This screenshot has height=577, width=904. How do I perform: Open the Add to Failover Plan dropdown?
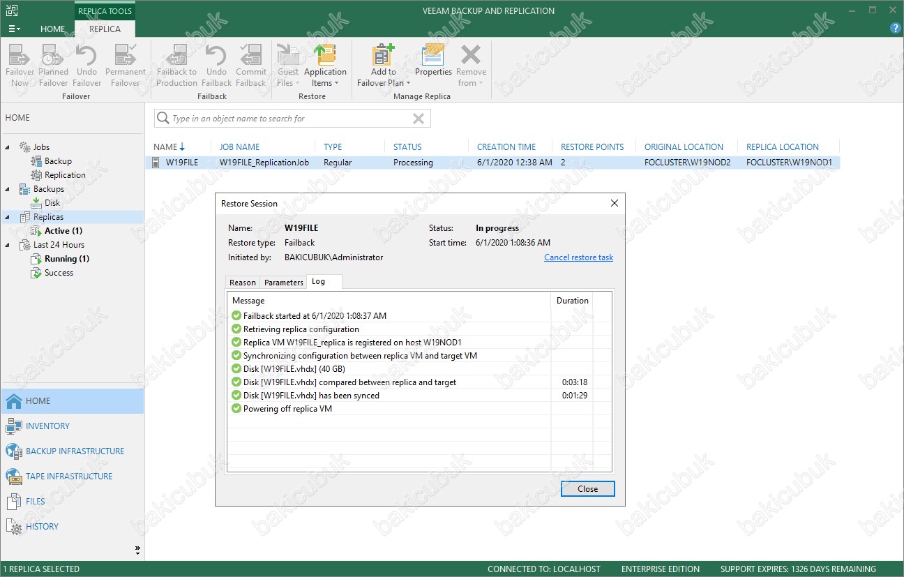(x=383, y=66)
